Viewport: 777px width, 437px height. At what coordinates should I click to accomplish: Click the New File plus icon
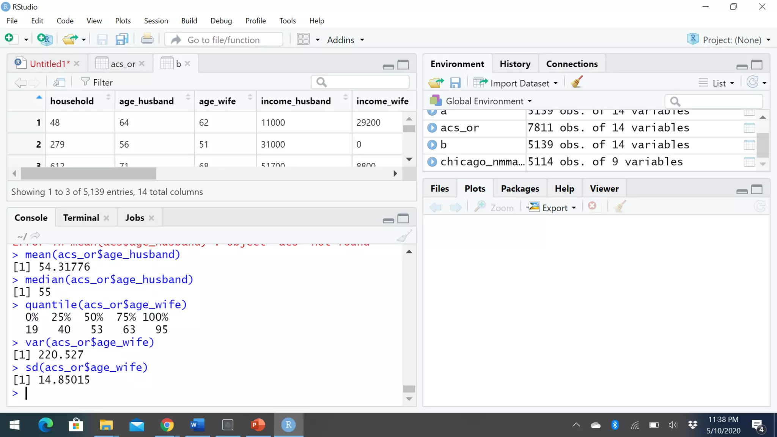point(9,39)
